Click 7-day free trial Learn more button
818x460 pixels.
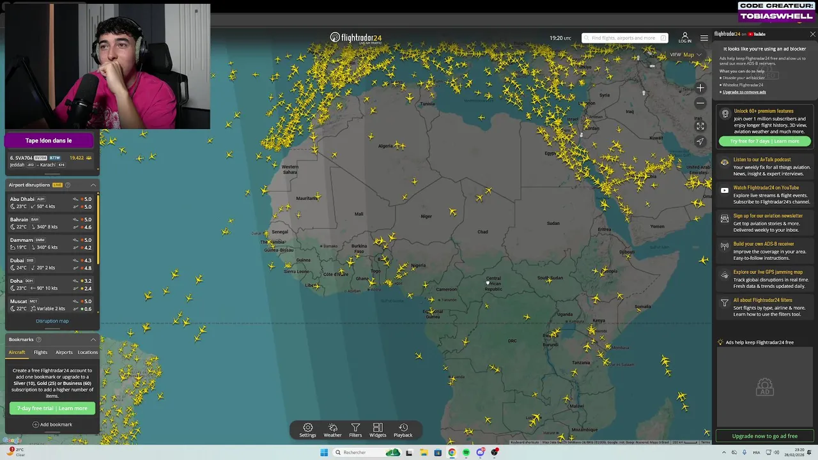coord(52,408)
